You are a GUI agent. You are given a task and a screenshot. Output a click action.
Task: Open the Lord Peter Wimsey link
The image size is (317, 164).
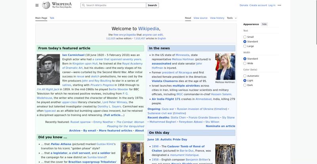pos(115,102)
